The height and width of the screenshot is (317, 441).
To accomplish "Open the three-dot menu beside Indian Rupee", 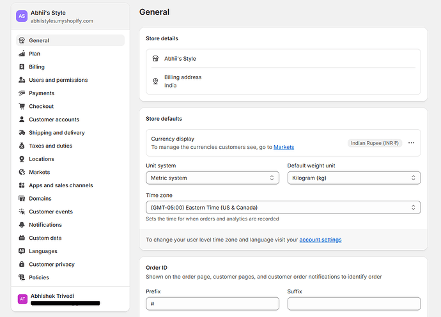I will point(411,143).
